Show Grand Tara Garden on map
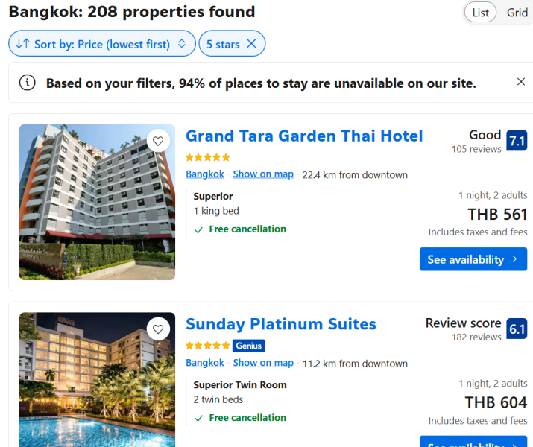This screenshot has width=533, height=447. click(x=263, y=174)
